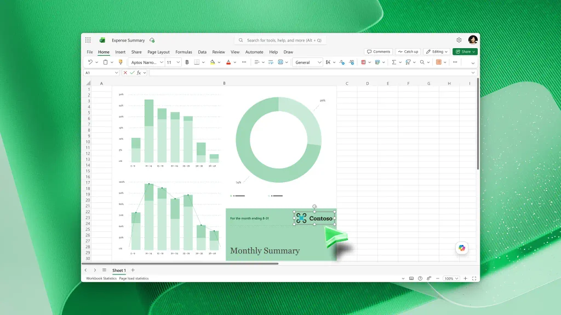Click the Catch up button

coord(408,51)
